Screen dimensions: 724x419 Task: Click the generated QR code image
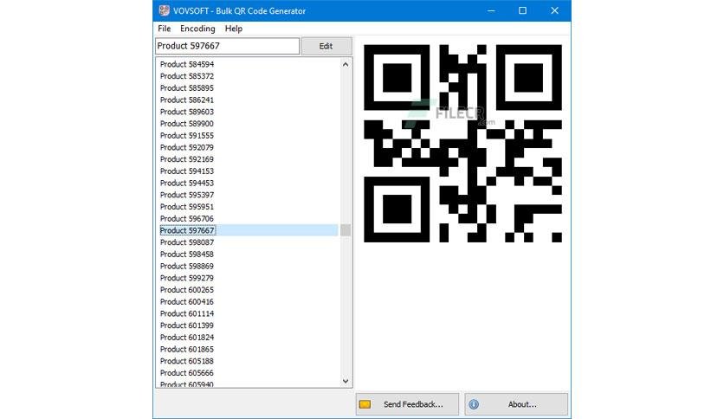[462, 144]
